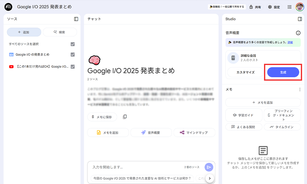Click 検索 to discover sources
307x184 pixels.
pos(60,32)
